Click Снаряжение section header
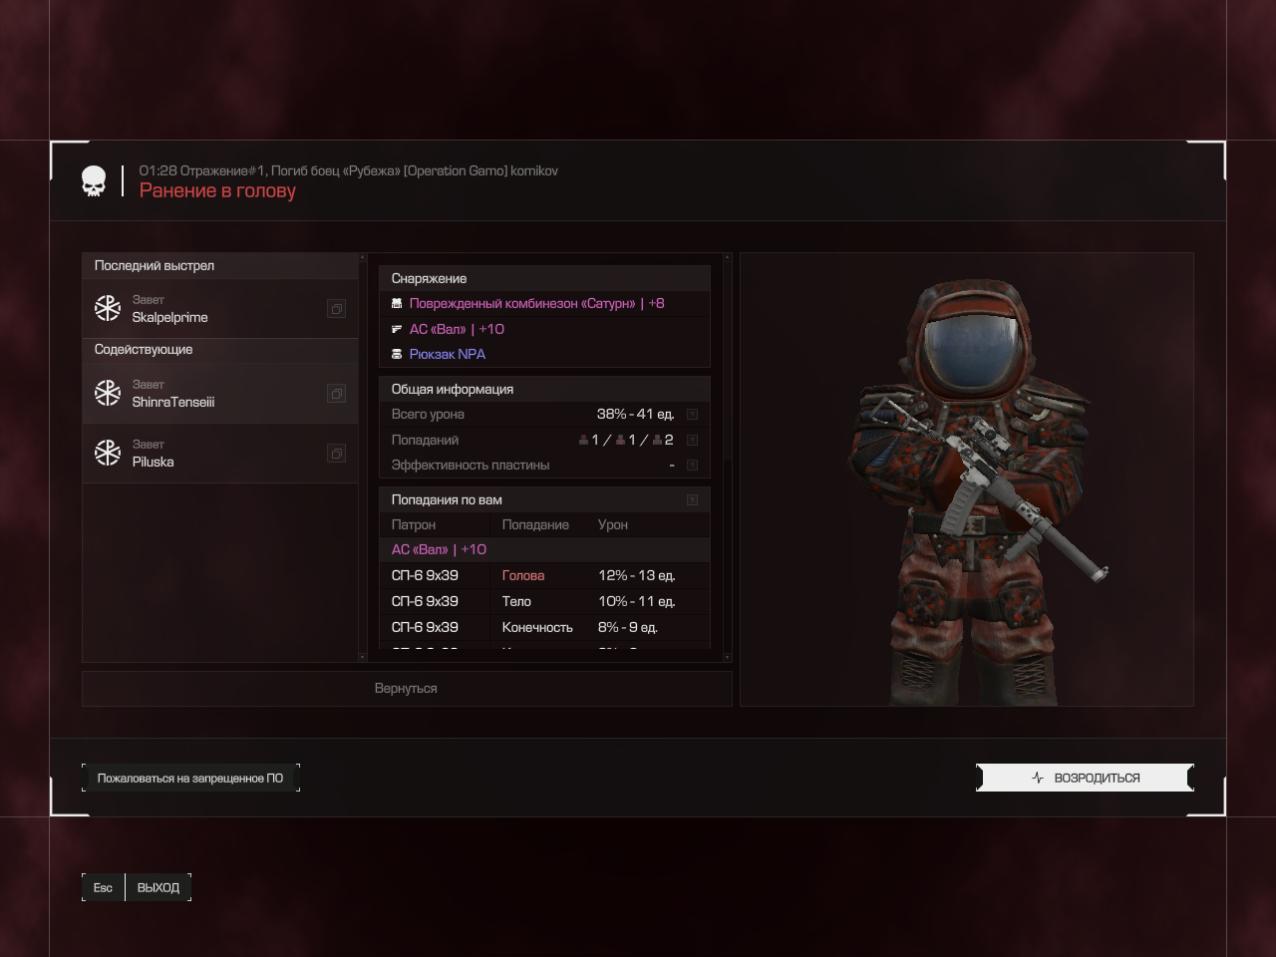The height and width of the screenshot is (957, 1276). tap(544, 278)
